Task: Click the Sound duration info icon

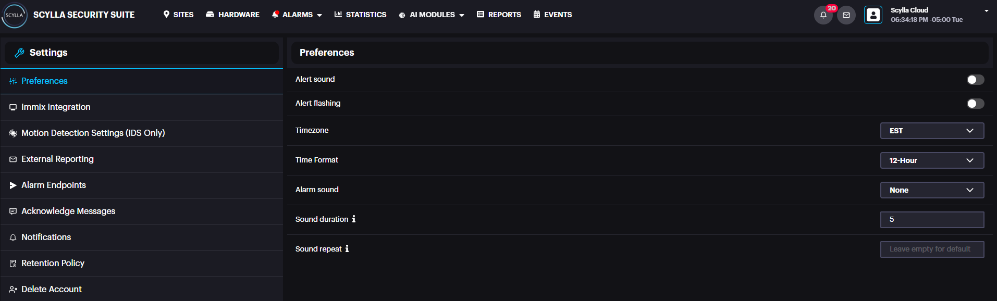Action: [x=354, y=219]
